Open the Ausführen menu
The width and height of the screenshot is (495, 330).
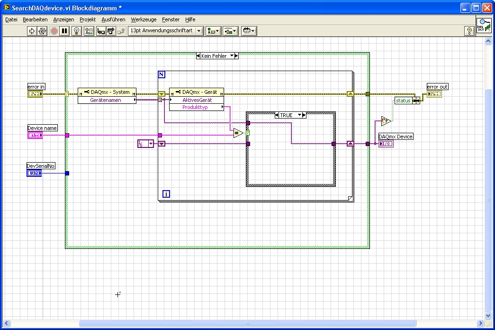pyautogui.click(x=113, y=19)
